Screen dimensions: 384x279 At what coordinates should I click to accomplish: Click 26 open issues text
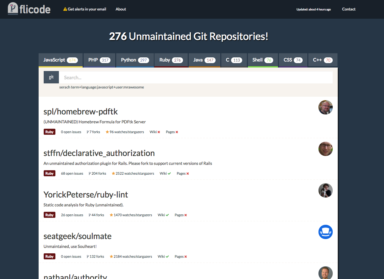(x=72, y=215)
